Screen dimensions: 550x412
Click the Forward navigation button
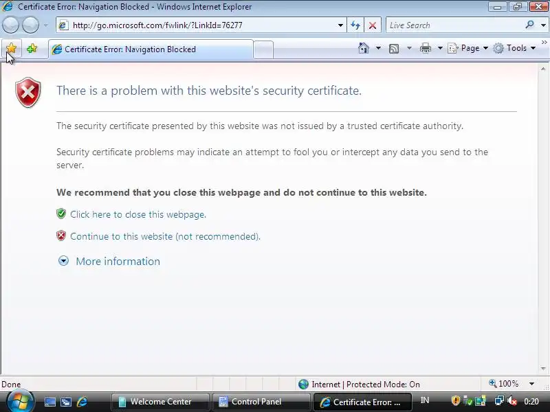(30, 25)
